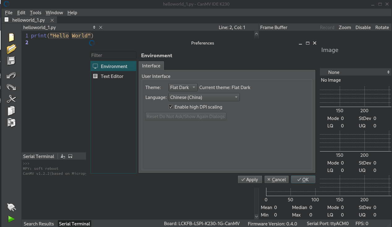Connect to the board with the plug icon
The height and width of the screenshot is (227, 392).
(11, 207)
